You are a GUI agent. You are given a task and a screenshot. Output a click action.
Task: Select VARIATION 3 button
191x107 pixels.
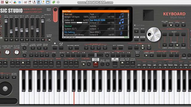coord(23,64)
